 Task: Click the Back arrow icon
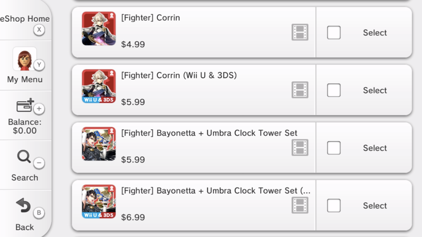23,205
